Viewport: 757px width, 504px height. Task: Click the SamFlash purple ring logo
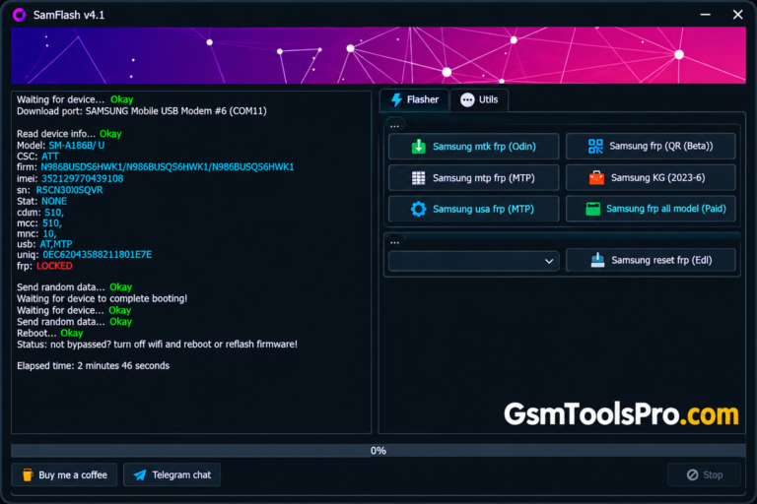coord(20,15)
